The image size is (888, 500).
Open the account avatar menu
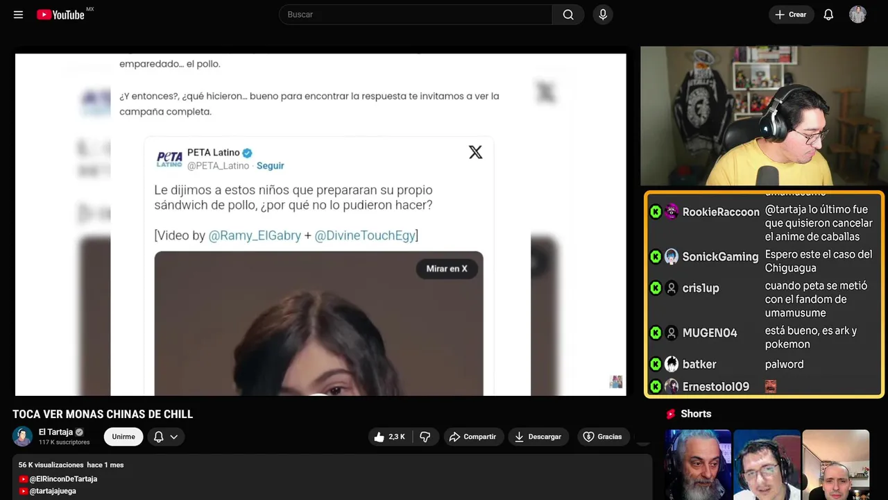[857, 15]
